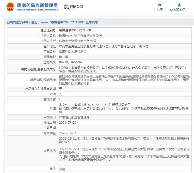Click 国家药品监督管理局 title text
The width and height of the screenshot is (194, 173).
pos(37,5)
